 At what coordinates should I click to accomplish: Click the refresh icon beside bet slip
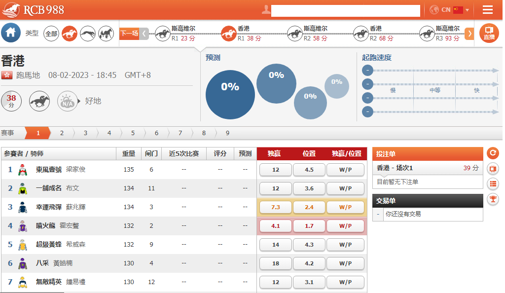coord(492,153)
